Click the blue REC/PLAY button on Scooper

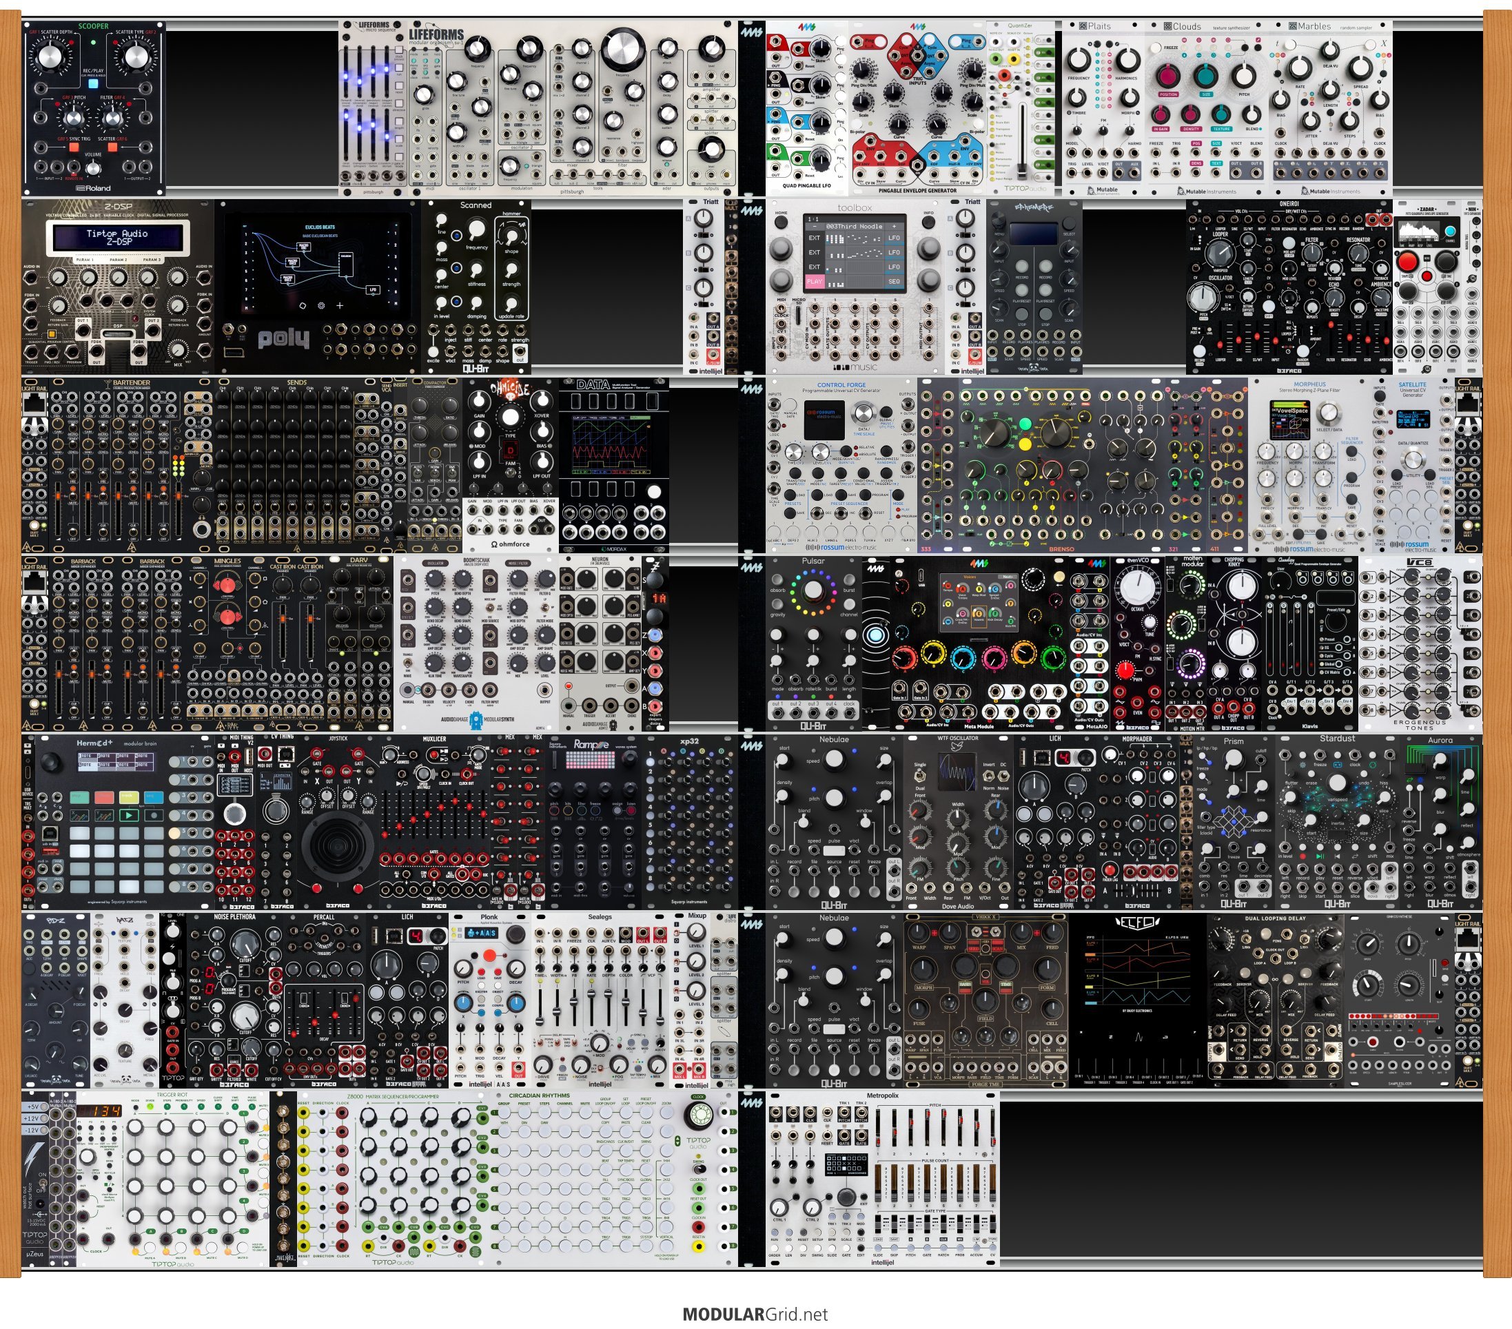tap(92, 83)
